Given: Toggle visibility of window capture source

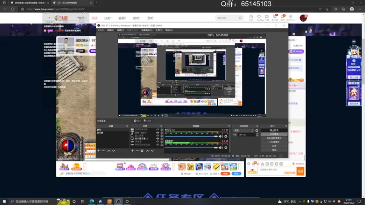Looking at the screenshot, I should click(x=157, y=135).
